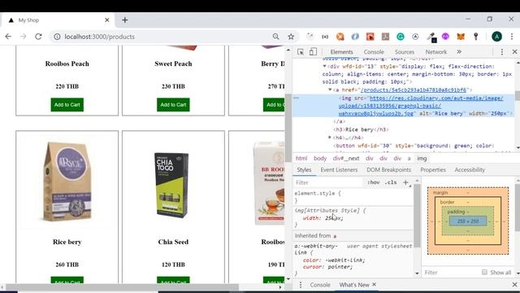Click the page horizontal scrollbar

coord(122,286)
